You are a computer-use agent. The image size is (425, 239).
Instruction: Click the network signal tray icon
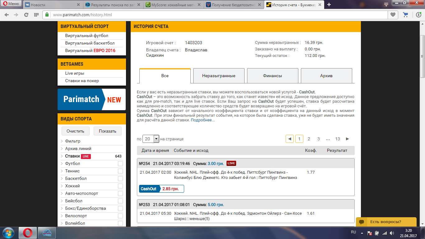[385, 233]
